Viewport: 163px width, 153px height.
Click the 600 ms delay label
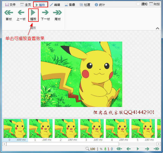tap(21, 140)
